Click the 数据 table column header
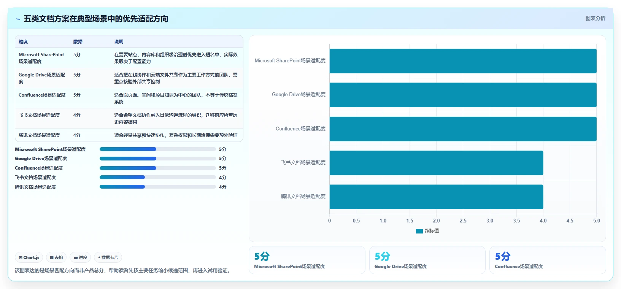This screenshot has width=621, height=289. coord(78,42)
